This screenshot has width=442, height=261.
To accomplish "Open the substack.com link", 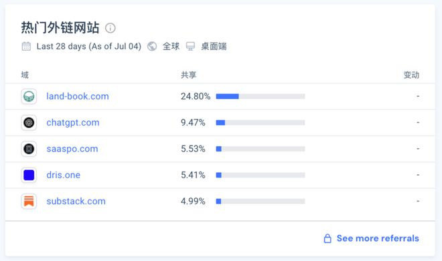I will coord(76,201).
